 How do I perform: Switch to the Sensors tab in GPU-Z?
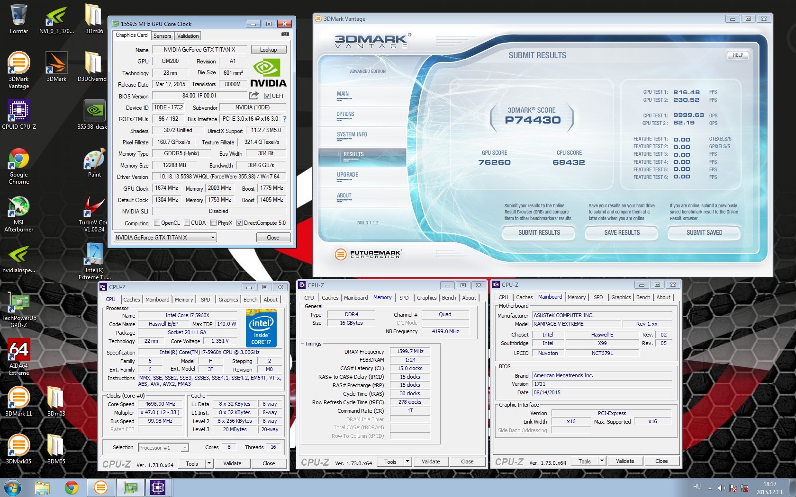click(x=162, y=36)
